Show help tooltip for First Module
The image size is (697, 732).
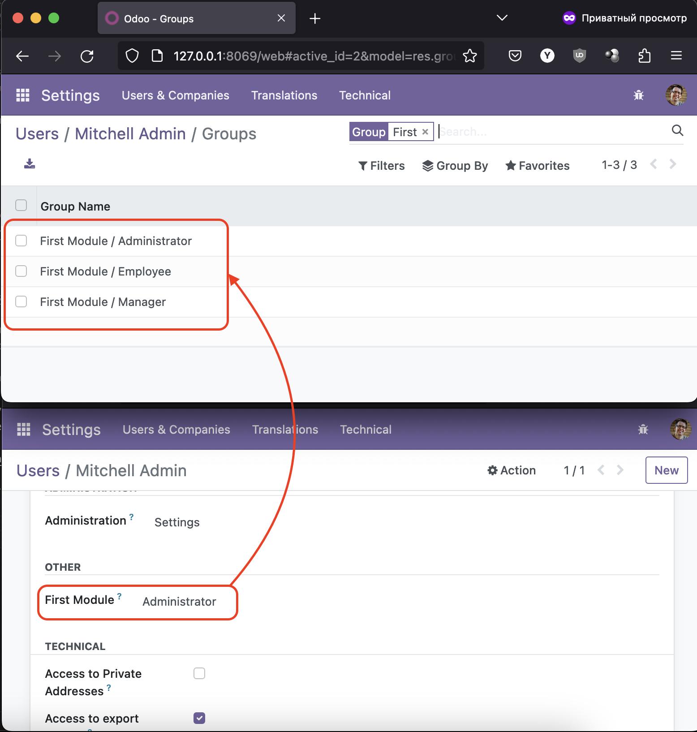tap(120, 596)
